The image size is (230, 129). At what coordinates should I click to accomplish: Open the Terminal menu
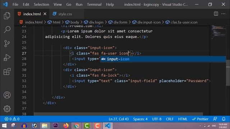[x=94, y=4]
